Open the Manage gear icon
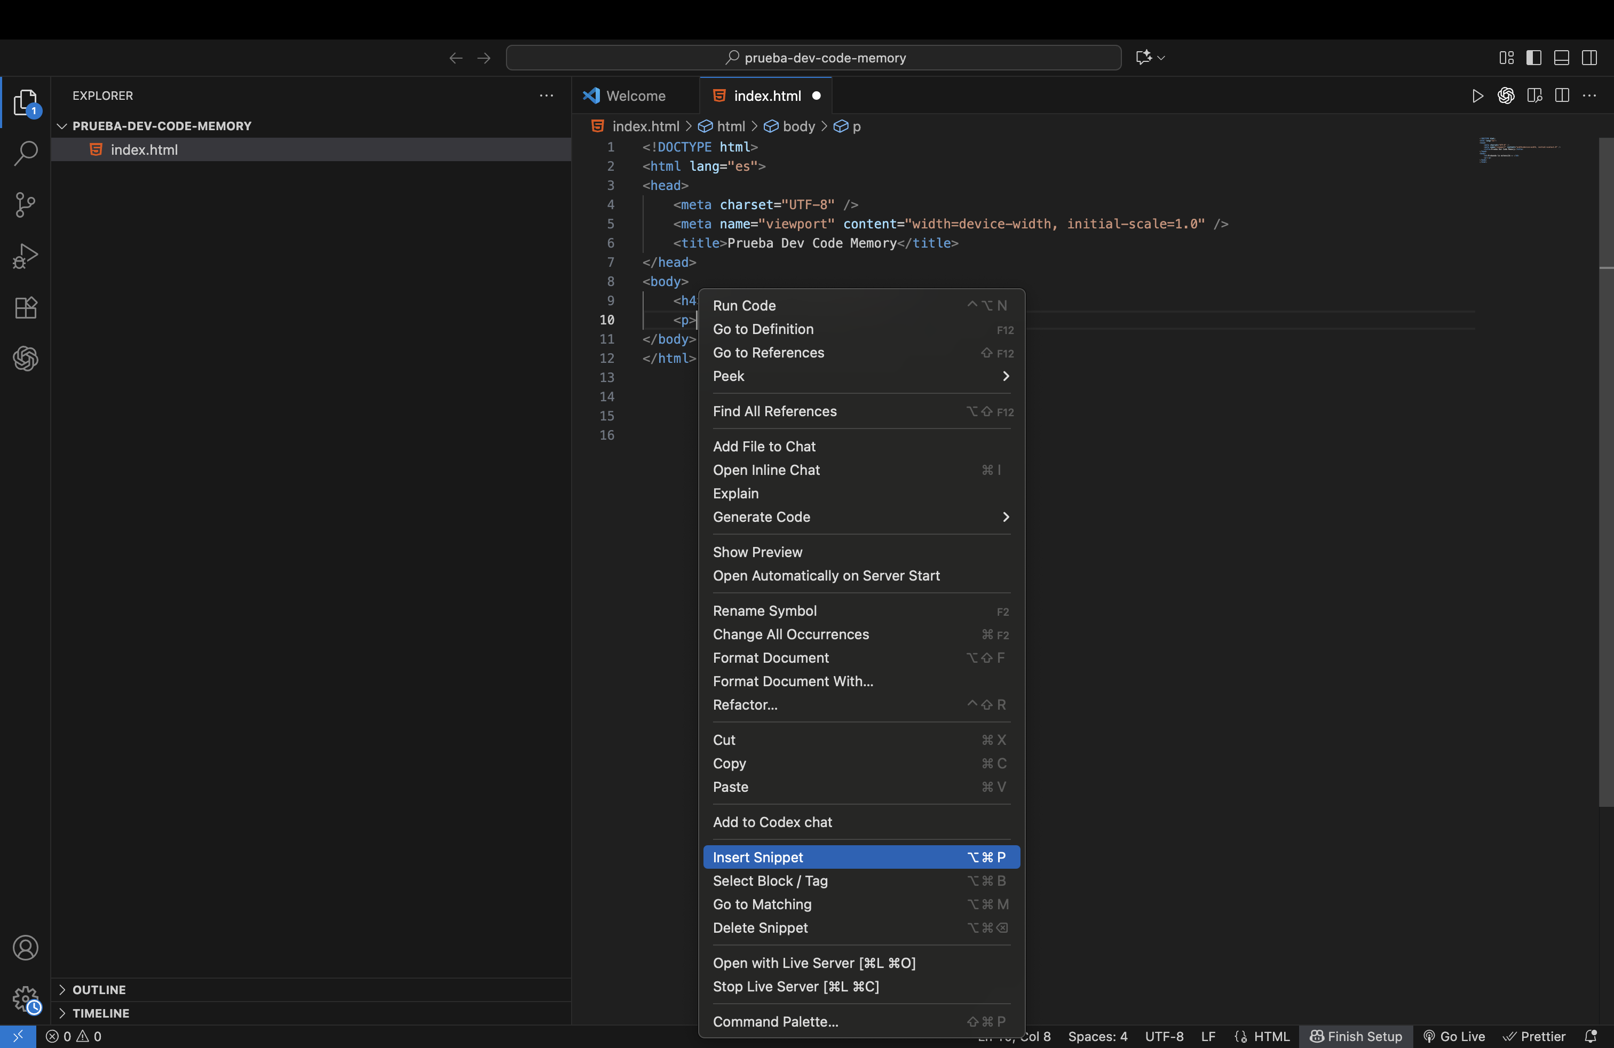1614x1048 pixels. pyautogui.click(x=25, y=998)
